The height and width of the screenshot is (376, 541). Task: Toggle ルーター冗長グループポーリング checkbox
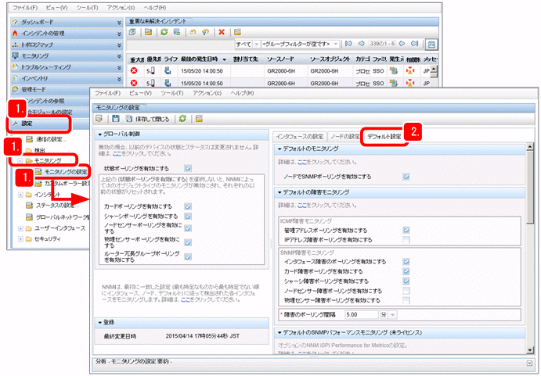[188, 256]
